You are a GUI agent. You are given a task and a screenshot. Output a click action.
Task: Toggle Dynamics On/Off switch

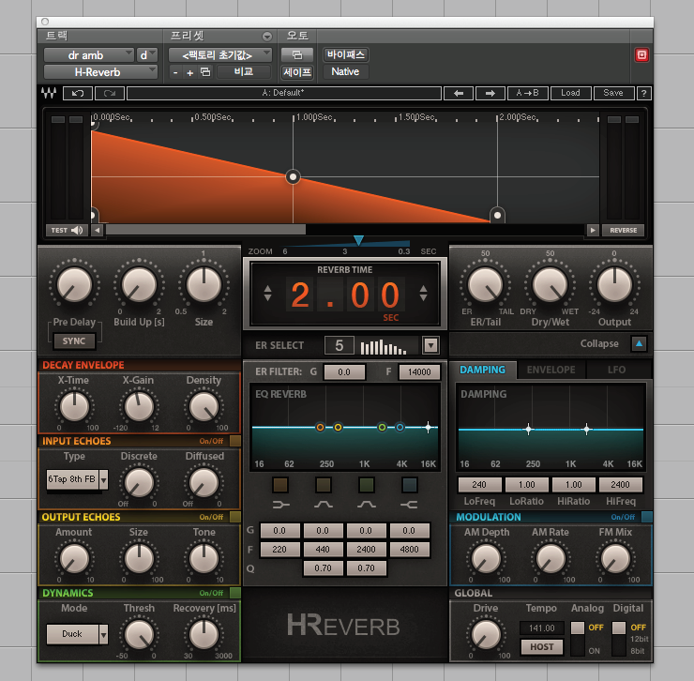234,593
